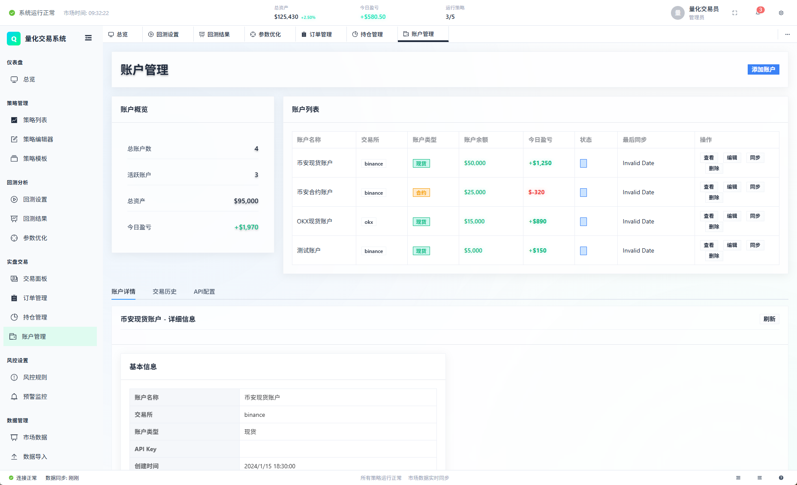Select the 参数优化 sidebar item
This screenshot has width=797, height=485.
50,238
